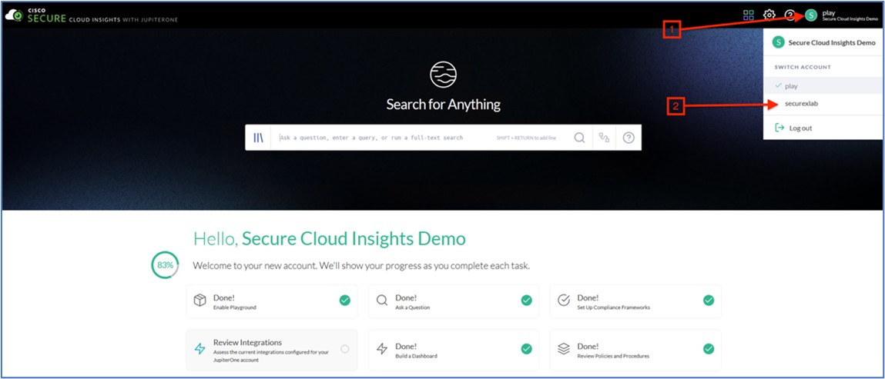885x379 pixels.
Task: Open the Build a Dashboard card
Action: 454,350
